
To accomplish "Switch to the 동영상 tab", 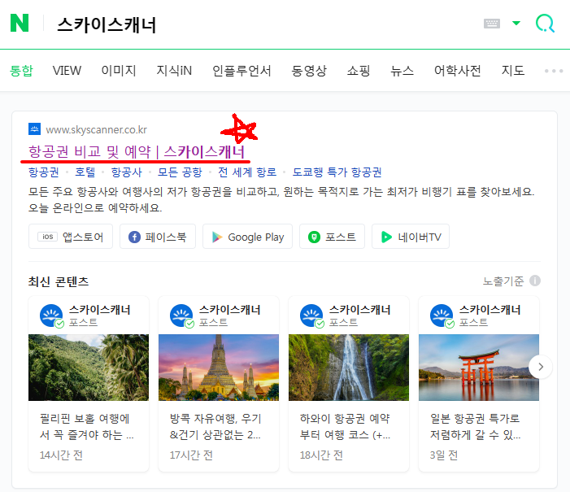I will 309,71.
